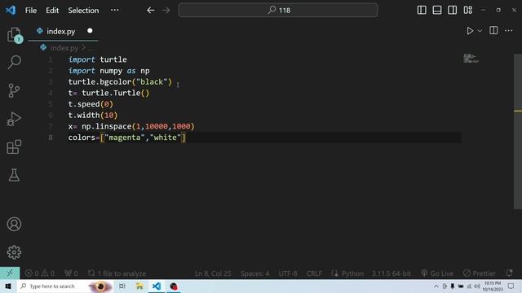This screenshot has height=293, width=522.
Task: Click the Prettier status item
Action: [480, 273]
